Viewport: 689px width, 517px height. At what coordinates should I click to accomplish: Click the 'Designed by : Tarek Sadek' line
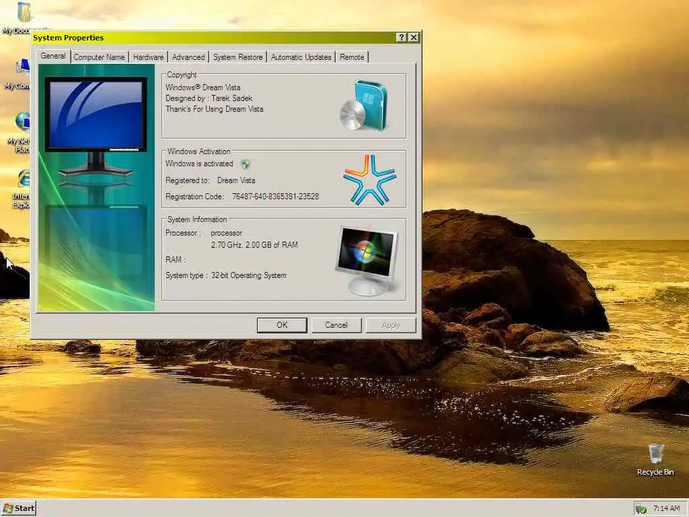[x=209, y=98]
